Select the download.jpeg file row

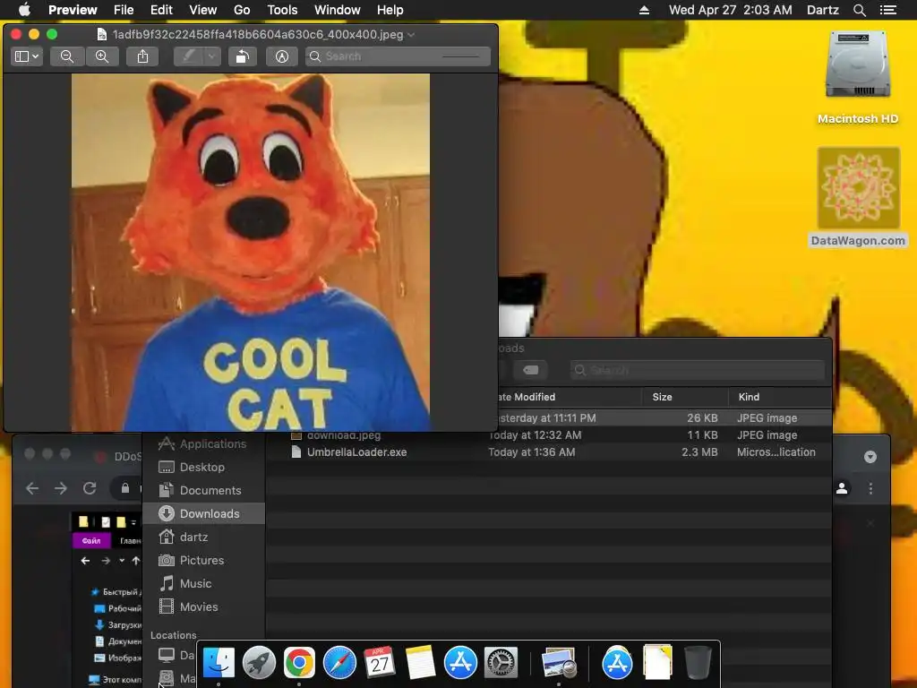tap(549, 435)
